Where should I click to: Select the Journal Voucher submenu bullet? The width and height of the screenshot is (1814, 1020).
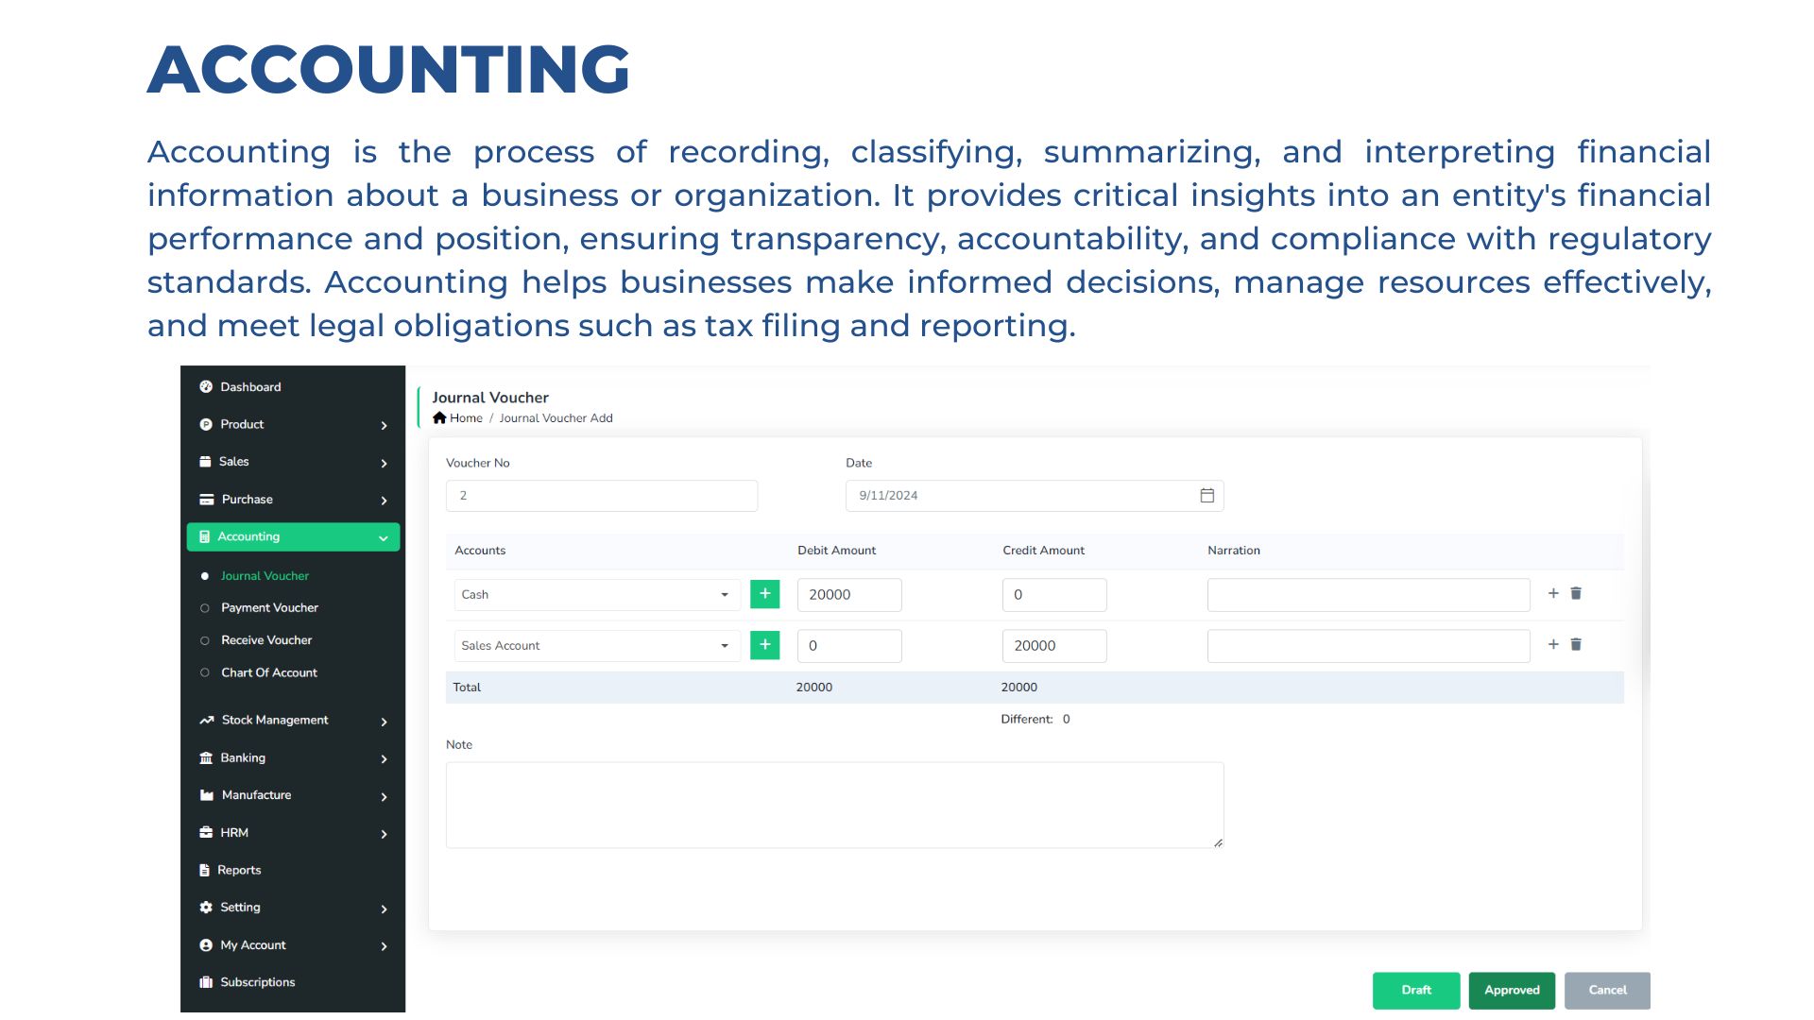pos(205,576)
